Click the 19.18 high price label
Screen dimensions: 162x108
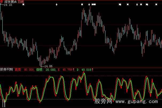point(8,5)
